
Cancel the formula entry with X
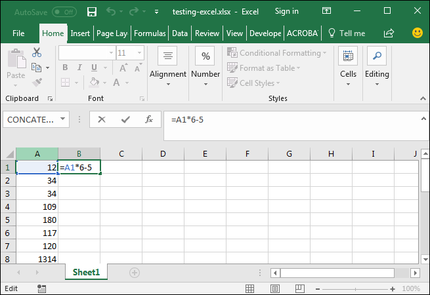[102, 119]
